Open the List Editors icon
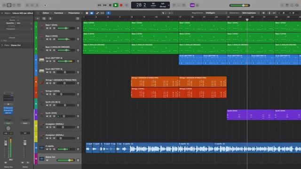Viewport: 301px width, 169px height. pos(282,5)
